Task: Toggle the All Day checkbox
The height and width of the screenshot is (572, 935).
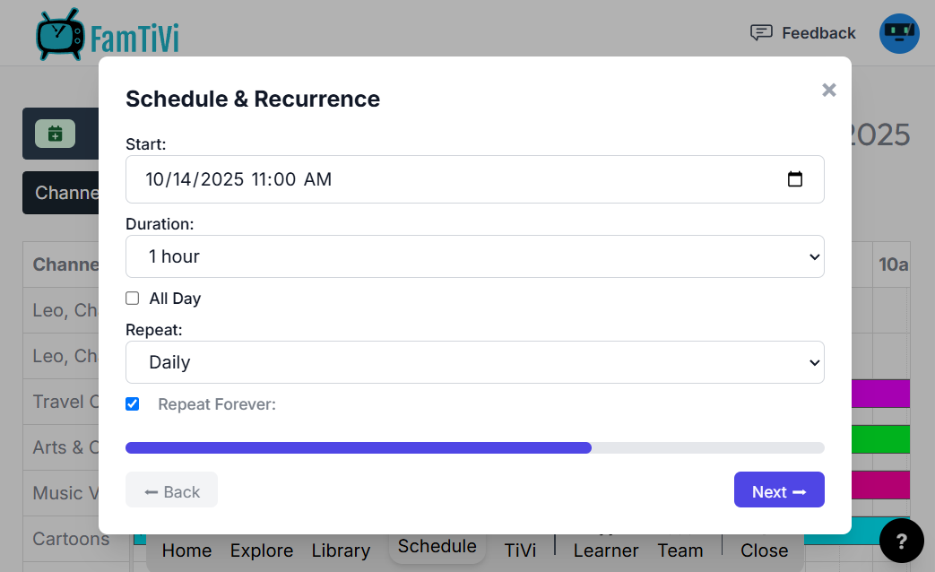Action: (x=133, y=299)
